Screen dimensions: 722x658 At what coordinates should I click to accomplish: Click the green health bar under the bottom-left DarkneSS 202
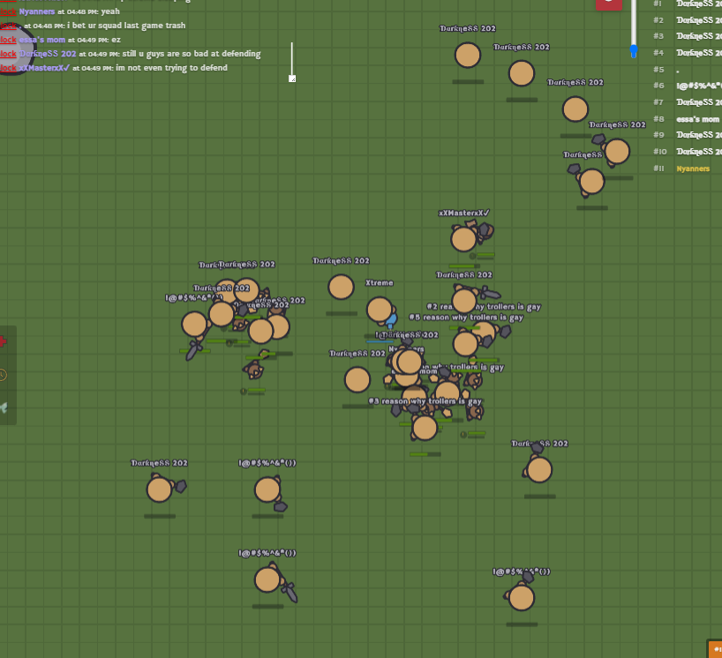coord(158,516)
